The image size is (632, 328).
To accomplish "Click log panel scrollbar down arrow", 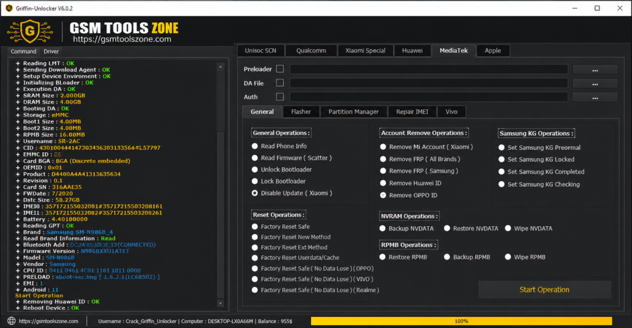I will [220, 303].
